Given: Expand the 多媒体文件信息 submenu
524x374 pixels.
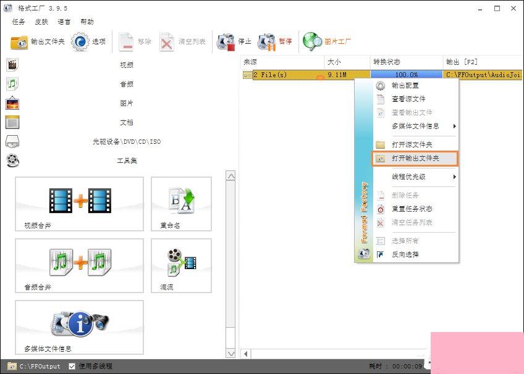Looking at the screenshot, I should tap(415, 126).
